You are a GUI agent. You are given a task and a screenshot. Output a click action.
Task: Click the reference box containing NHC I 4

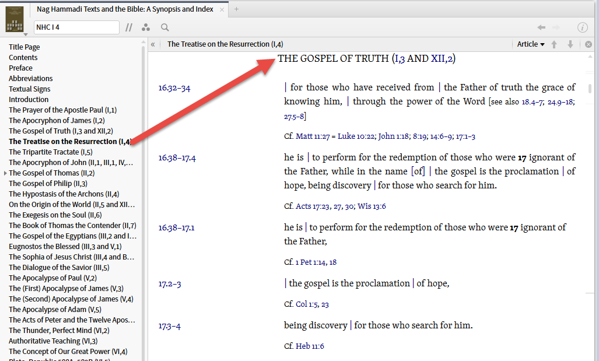click(x=76, y=27)
